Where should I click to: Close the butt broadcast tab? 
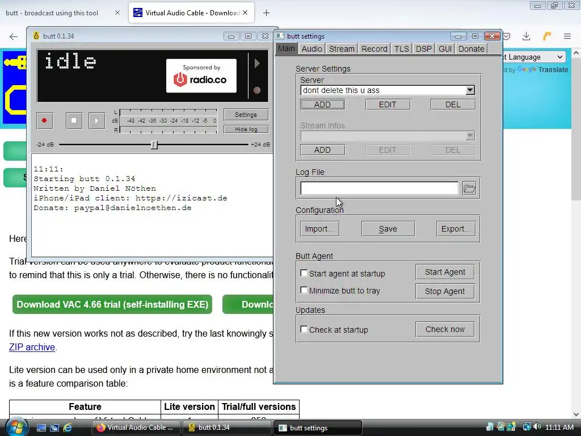point(117,12)
